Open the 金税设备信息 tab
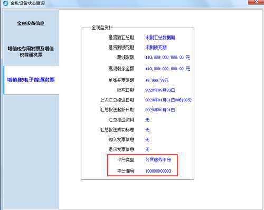This screenshot has height=210, width=264. coord(31,23)
